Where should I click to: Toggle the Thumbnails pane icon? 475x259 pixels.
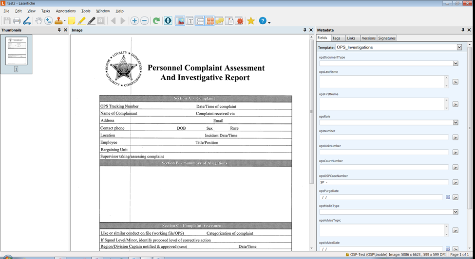pyautogui.click(x=210, y=21)
